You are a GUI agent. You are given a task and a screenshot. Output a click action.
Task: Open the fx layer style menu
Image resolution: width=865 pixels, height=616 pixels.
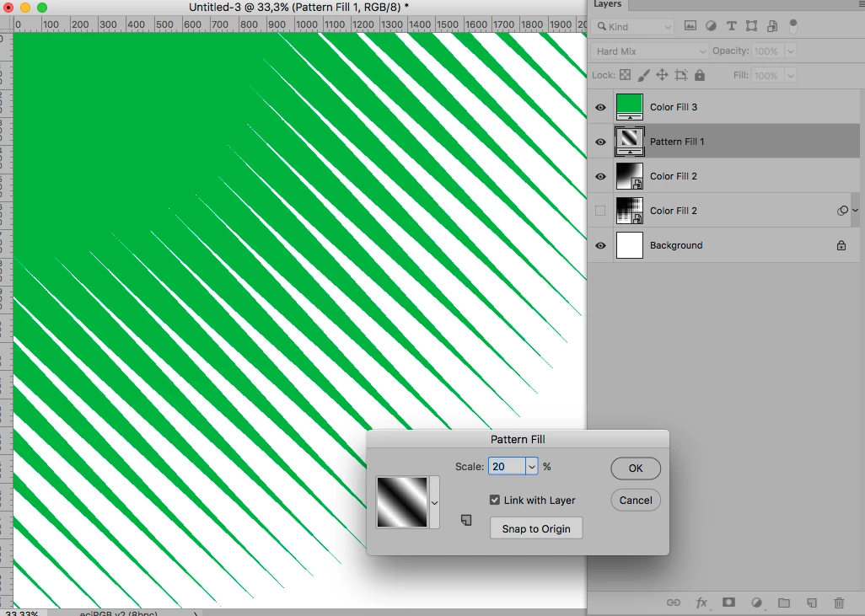(701, 603)
